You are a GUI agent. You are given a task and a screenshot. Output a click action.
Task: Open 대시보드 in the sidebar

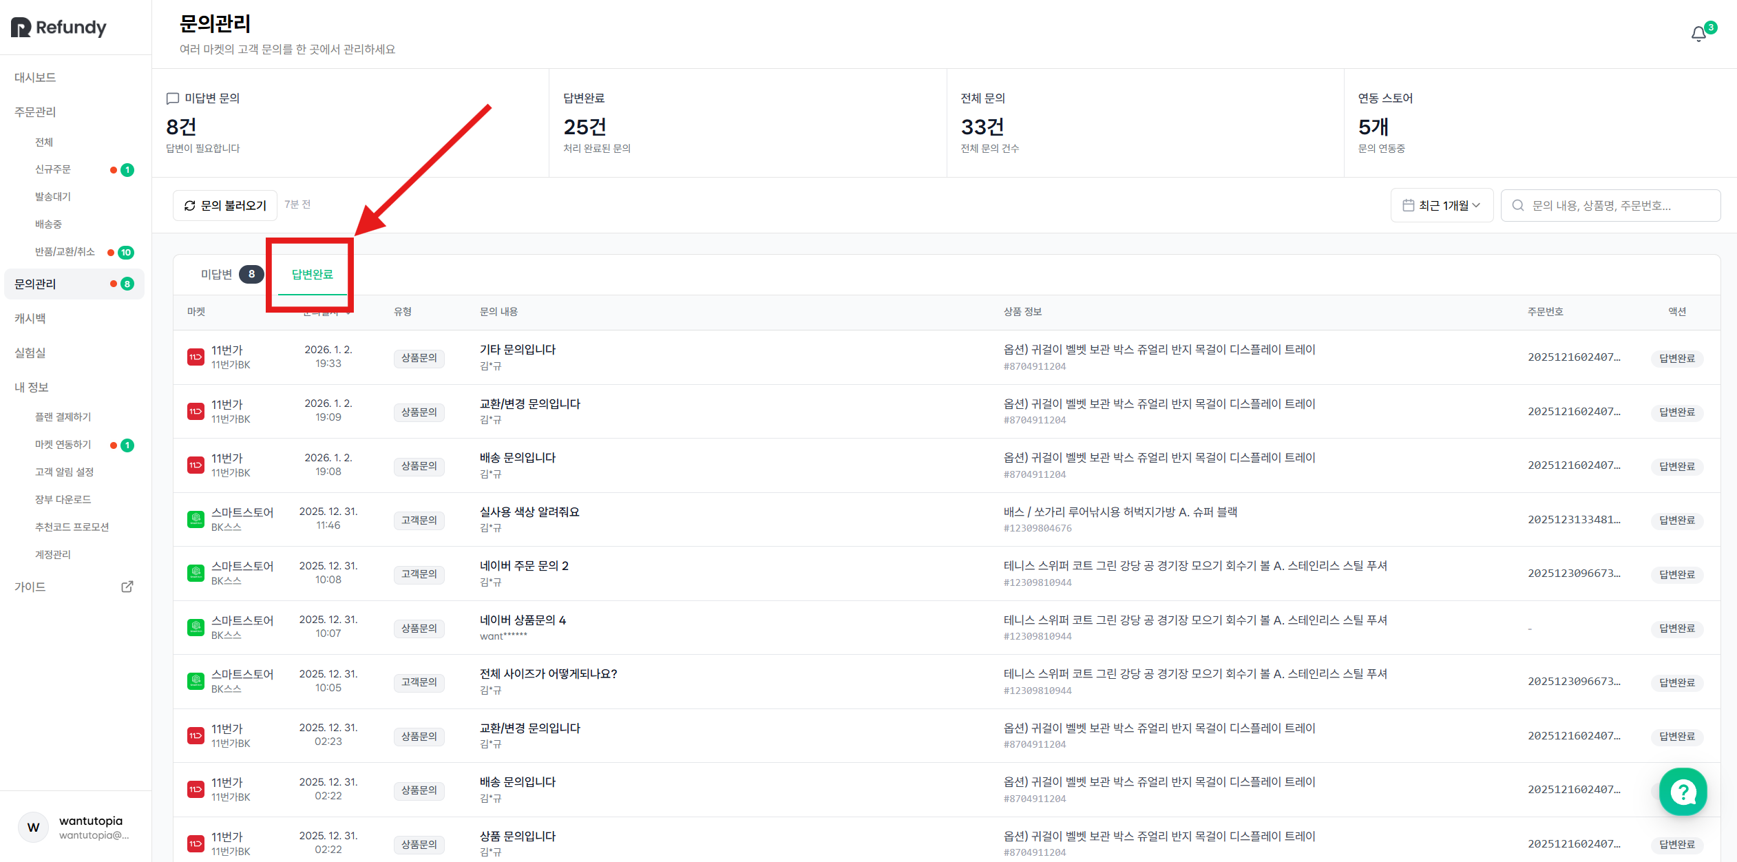coord(35,77)
